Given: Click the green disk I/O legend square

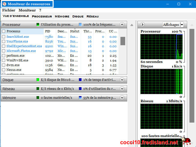Looking at the screenshot, I should tap(38, 80).
